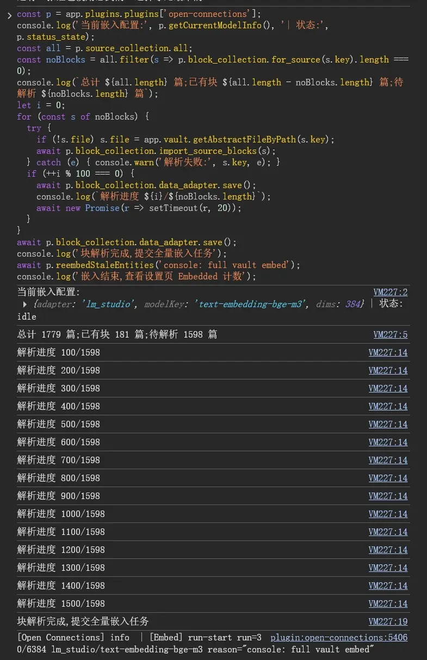The height and width of the screenshot is (660, 427).
Task: Click log message 解析进度 600/1598
Action: click(x=58, y=442)
